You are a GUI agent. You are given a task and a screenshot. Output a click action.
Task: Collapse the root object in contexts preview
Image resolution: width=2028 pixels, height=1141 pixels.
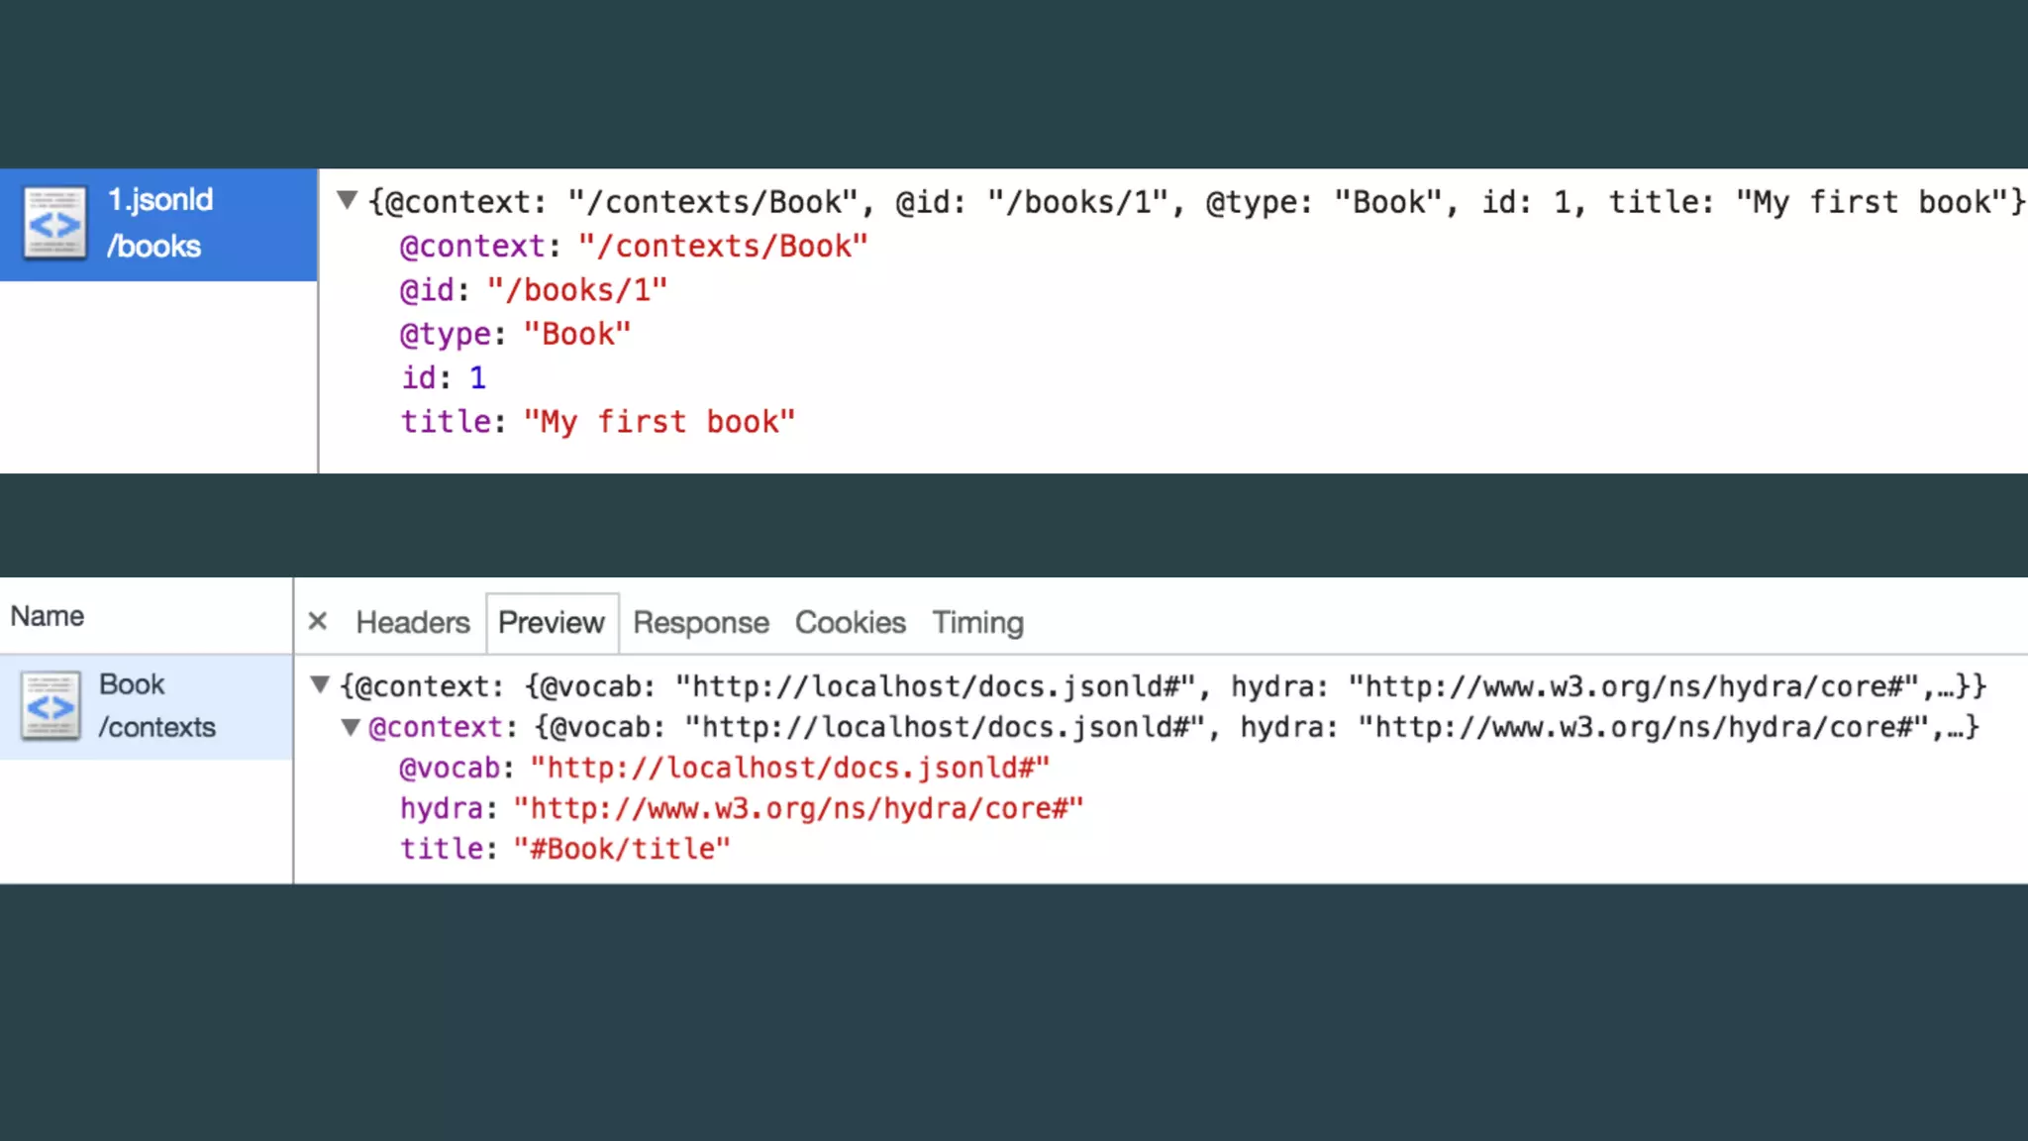[x=319, y=684]
